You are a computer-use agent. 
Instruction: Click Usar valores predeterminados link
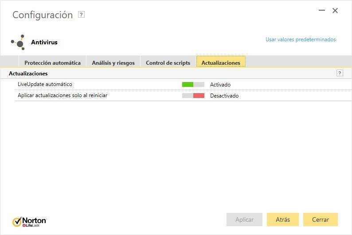click(301, 39)
